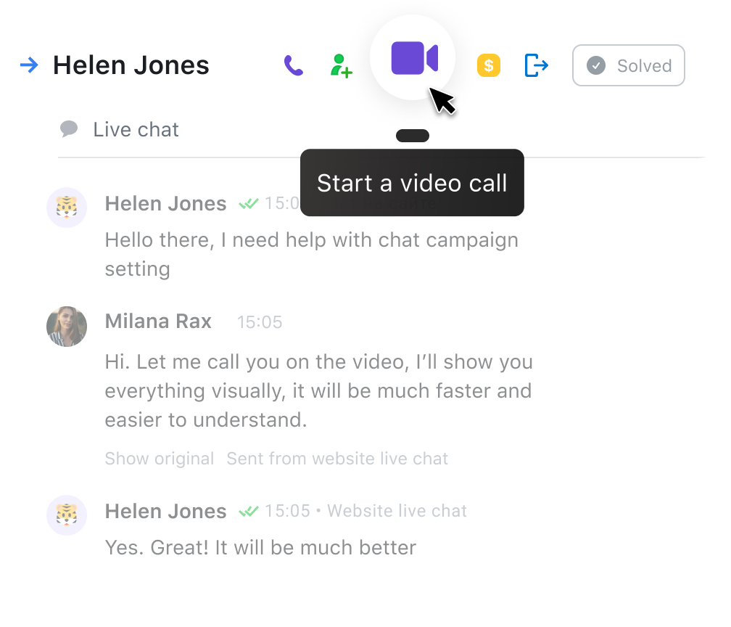Mark conversation as Solved
731x627 pixels.
point(628,66)
